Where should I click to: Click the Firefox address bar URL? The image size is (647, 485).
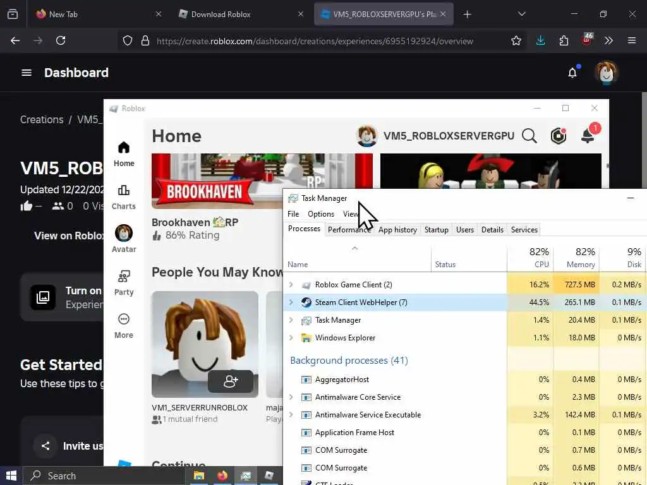click(315, 41)
